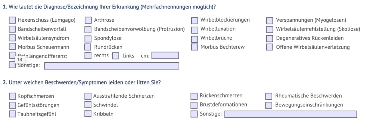
Task: Select Verspannungen (Myogelosen) checkbox
Action: [269, 21]
